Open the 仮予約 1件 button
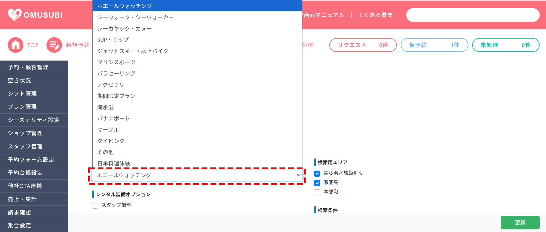Image resolution: width=546 pixels, height=232 pixels. pos(434,45)
